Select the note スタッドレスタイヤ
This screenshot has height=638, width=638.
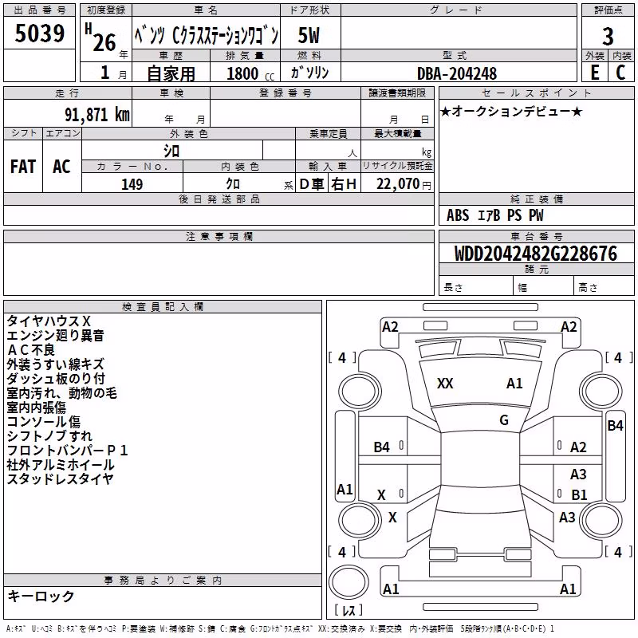pos(60,479)
